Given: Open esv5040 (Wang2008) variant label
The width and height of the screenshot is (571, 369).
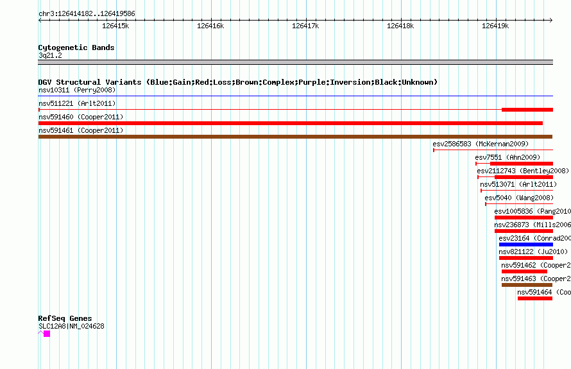Looking at the screenshot, I should [x=519, y=198].
